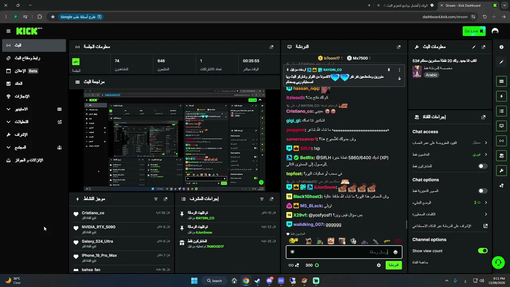The image size is (510, 287).
Task: Toggle the wrench icon in the right rail
Action: [x=501, y=171]
